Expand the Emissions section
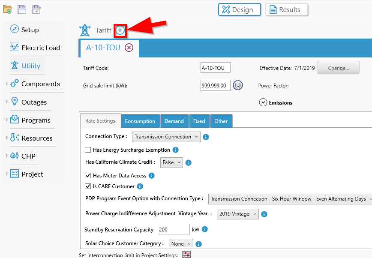 tap(263, 102)
